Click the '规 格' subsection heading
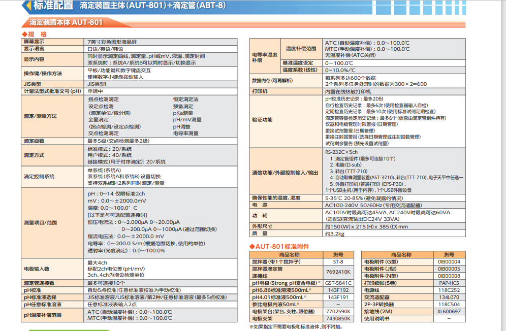This screenshot has width=506, height=331. (35, 34)
